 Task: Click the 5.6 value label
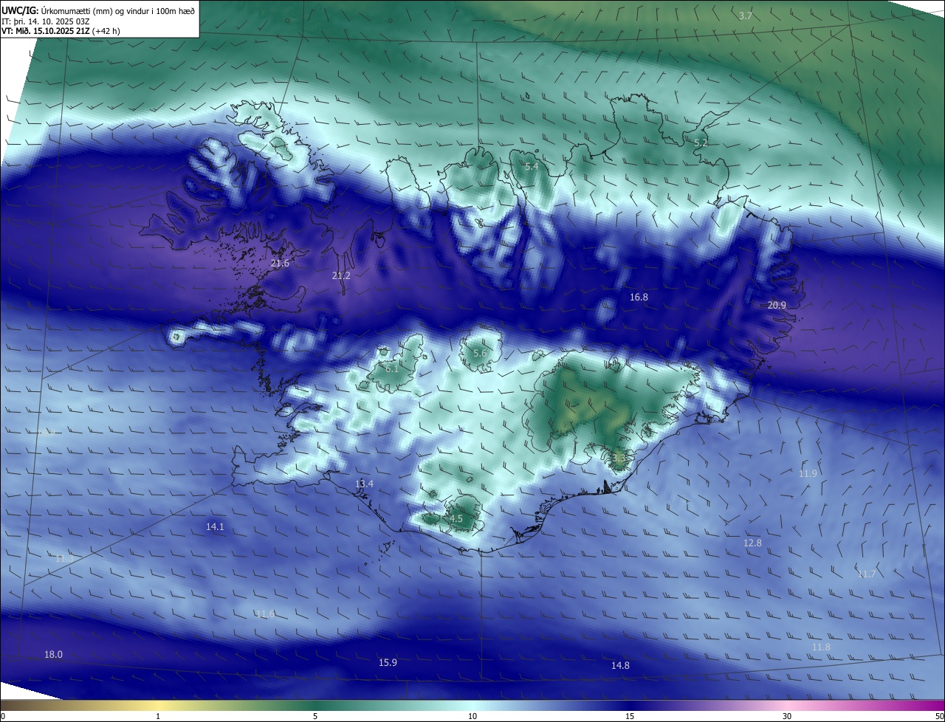(x=480, y=354)
